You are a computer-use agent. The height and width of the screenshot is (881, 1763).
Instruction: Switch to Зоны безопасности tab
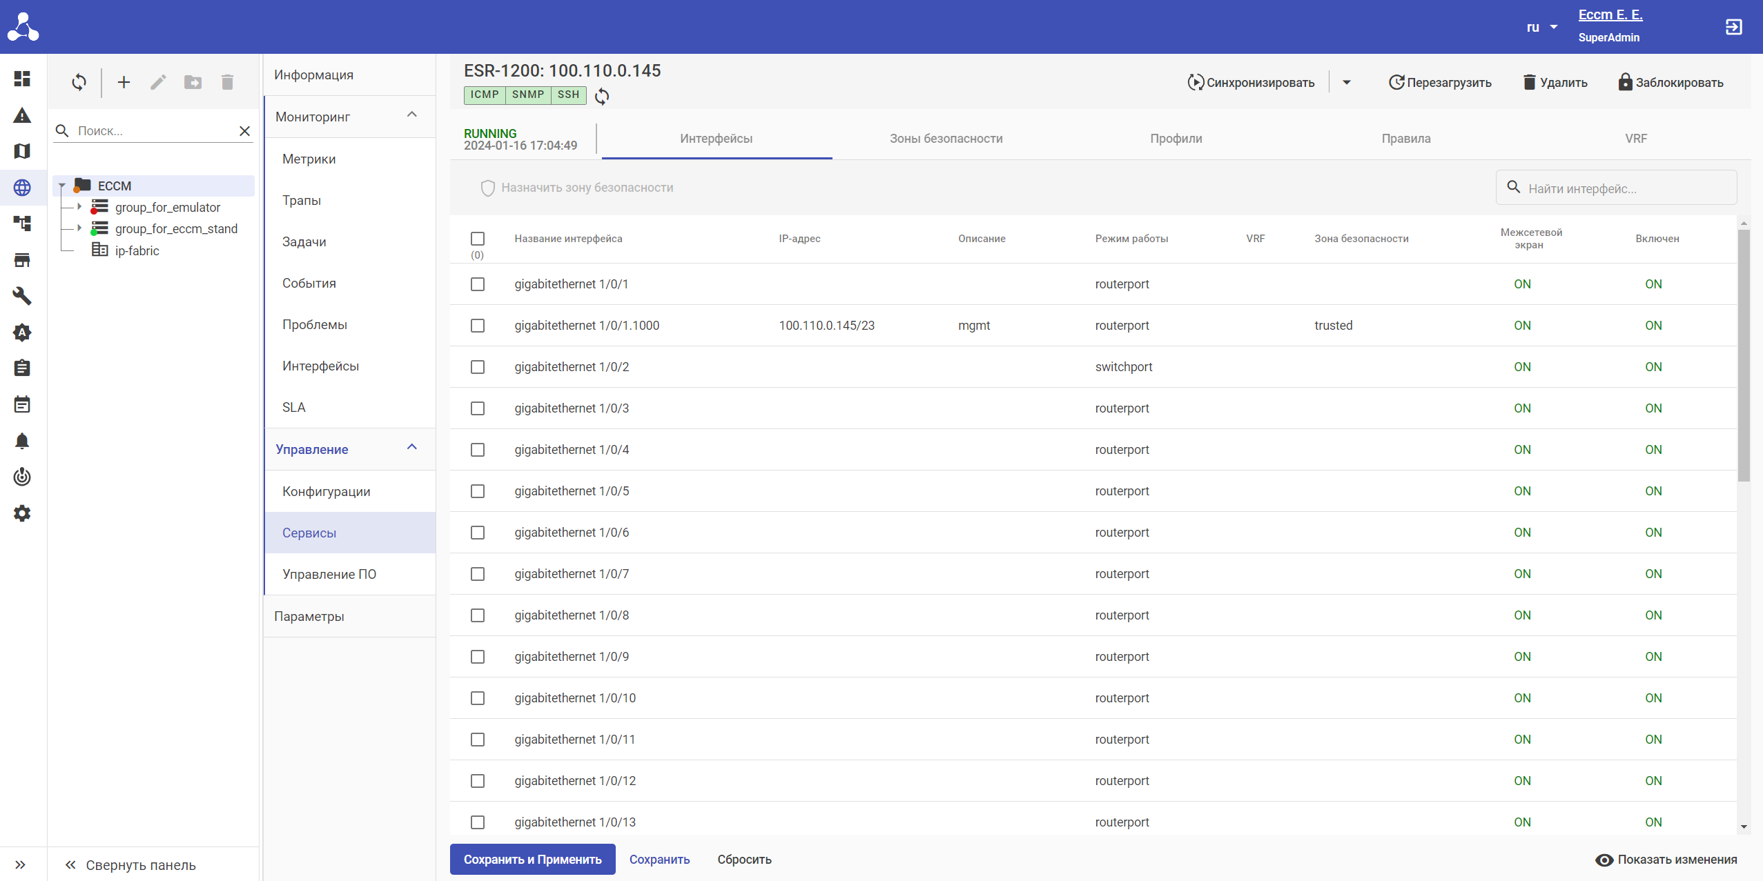coord(946,139)
